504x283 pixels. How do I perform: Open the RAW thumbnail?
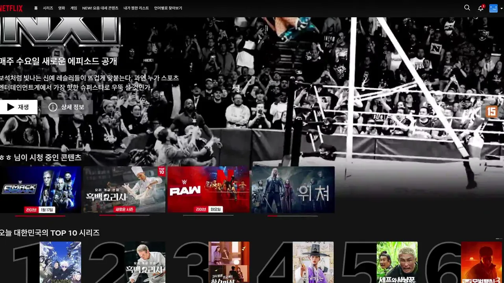[209, 189]
